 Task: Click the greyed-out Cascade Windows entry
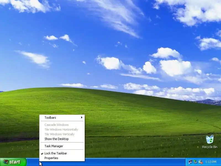(x=62, y=125)
